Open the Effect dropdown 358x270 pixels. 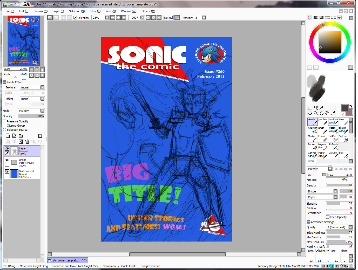click(32, 99)
